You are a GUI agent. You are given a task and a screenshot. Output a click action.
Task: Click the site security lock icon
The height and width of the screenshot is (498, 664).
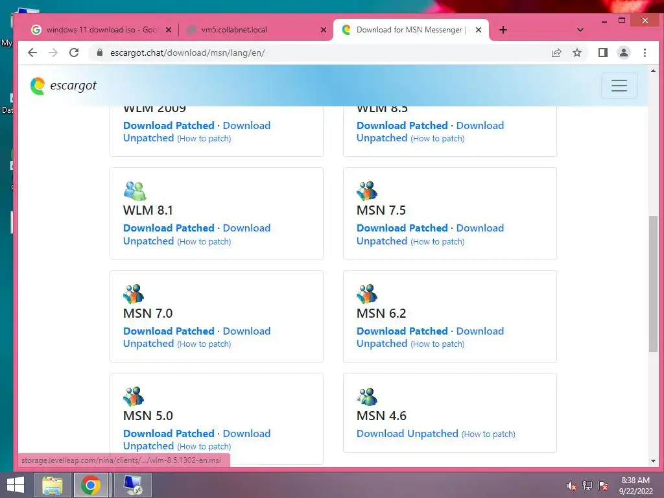pyautogui.click(x=100, y=53)
